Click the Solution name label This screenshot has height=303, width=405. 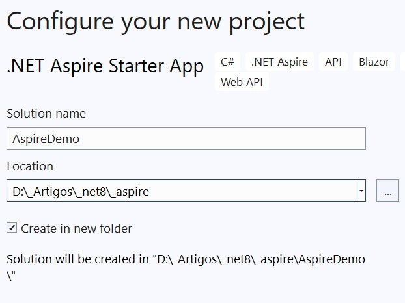(46, 114)
